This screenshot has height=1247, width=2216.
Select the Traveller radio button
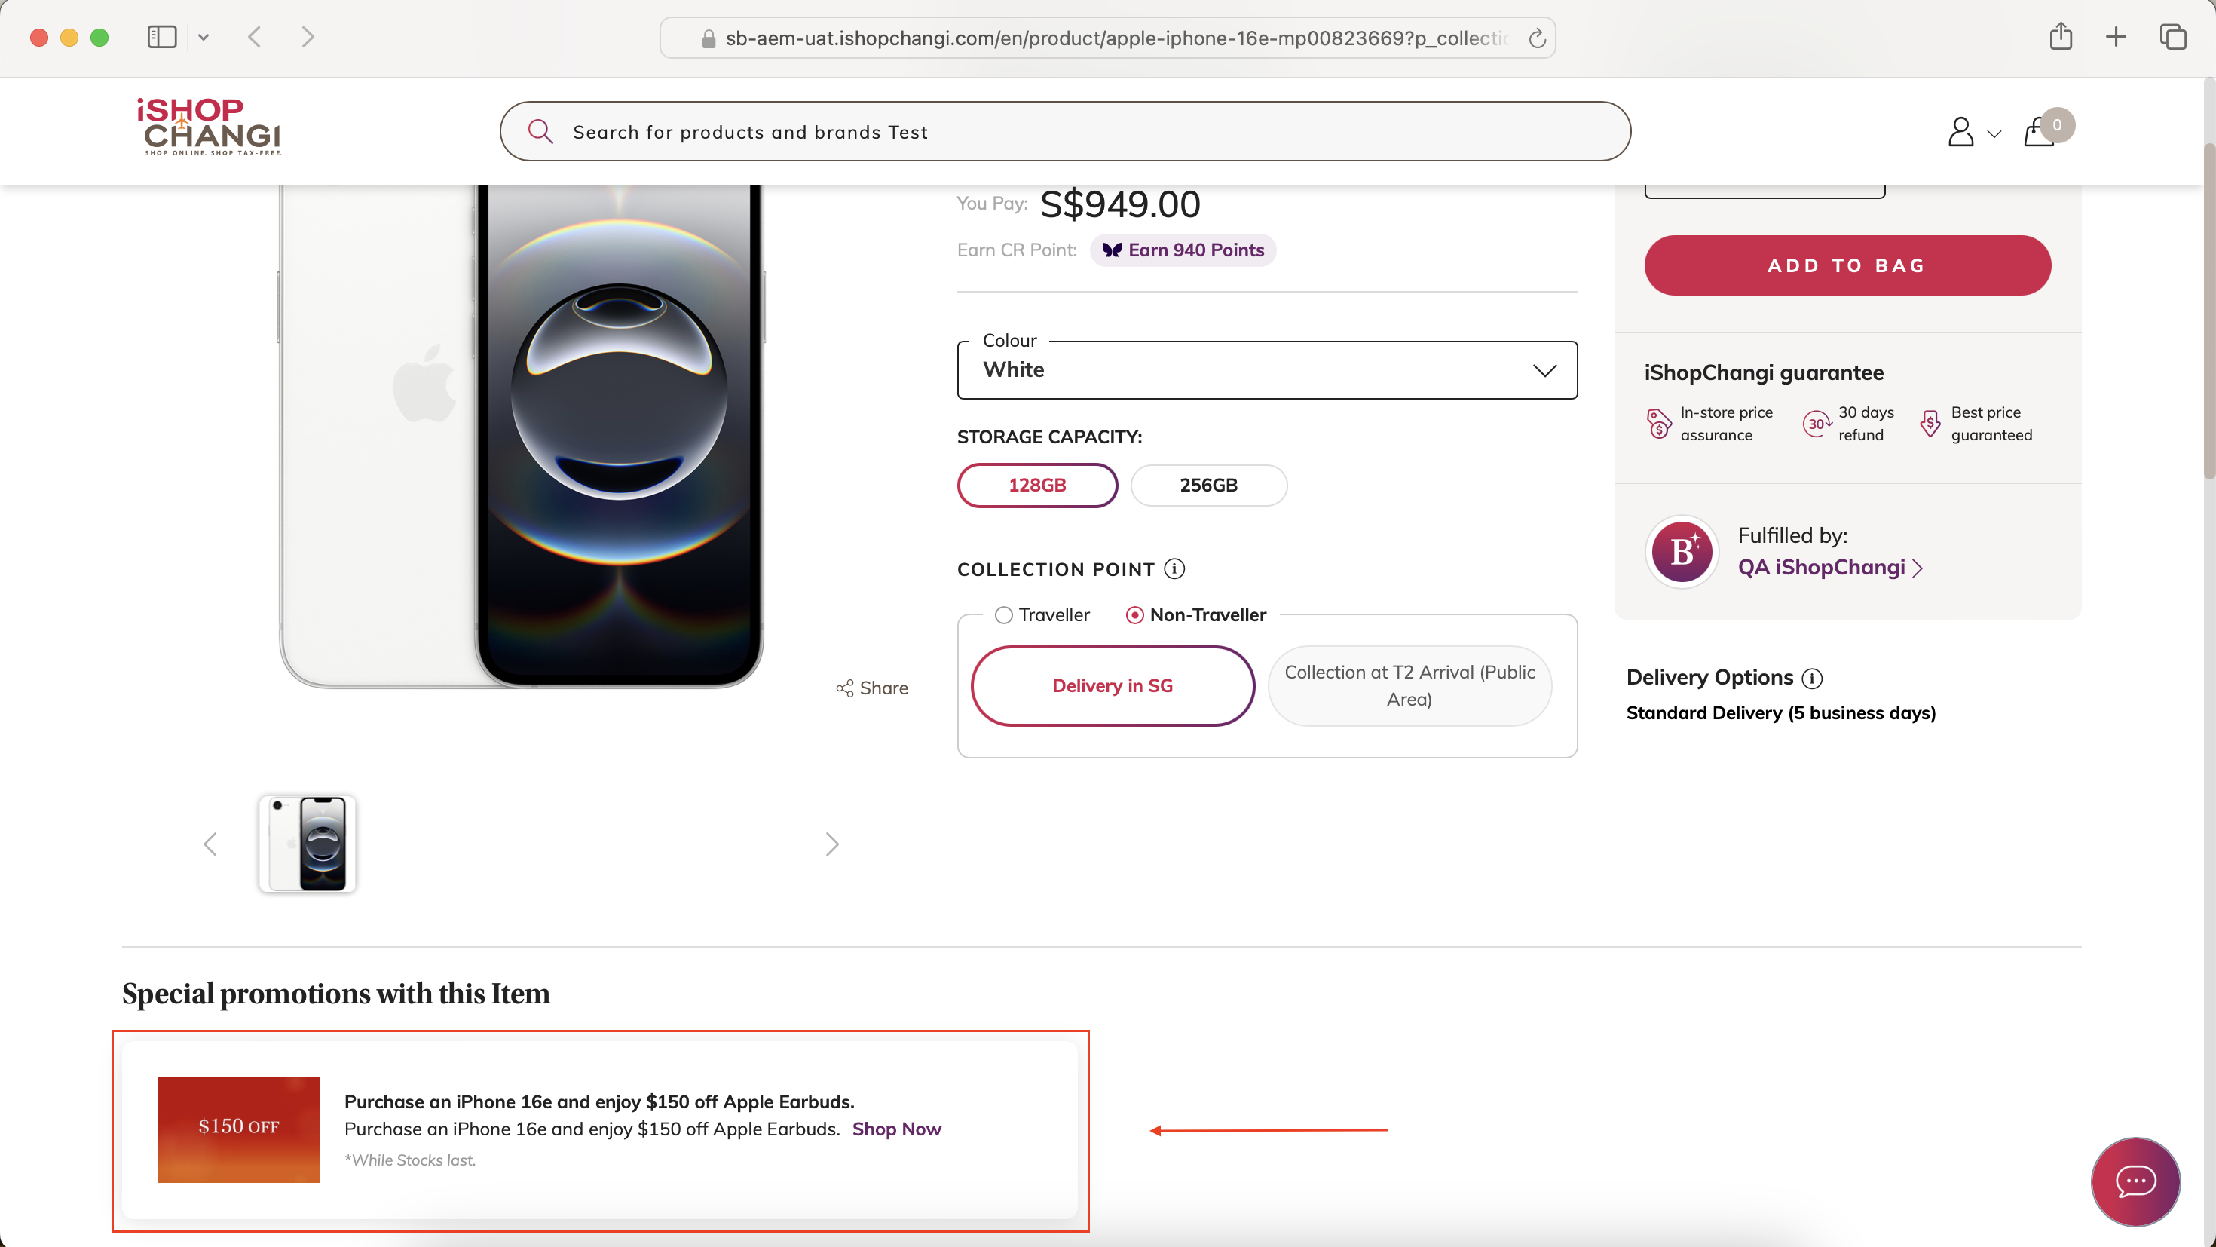1003,615
